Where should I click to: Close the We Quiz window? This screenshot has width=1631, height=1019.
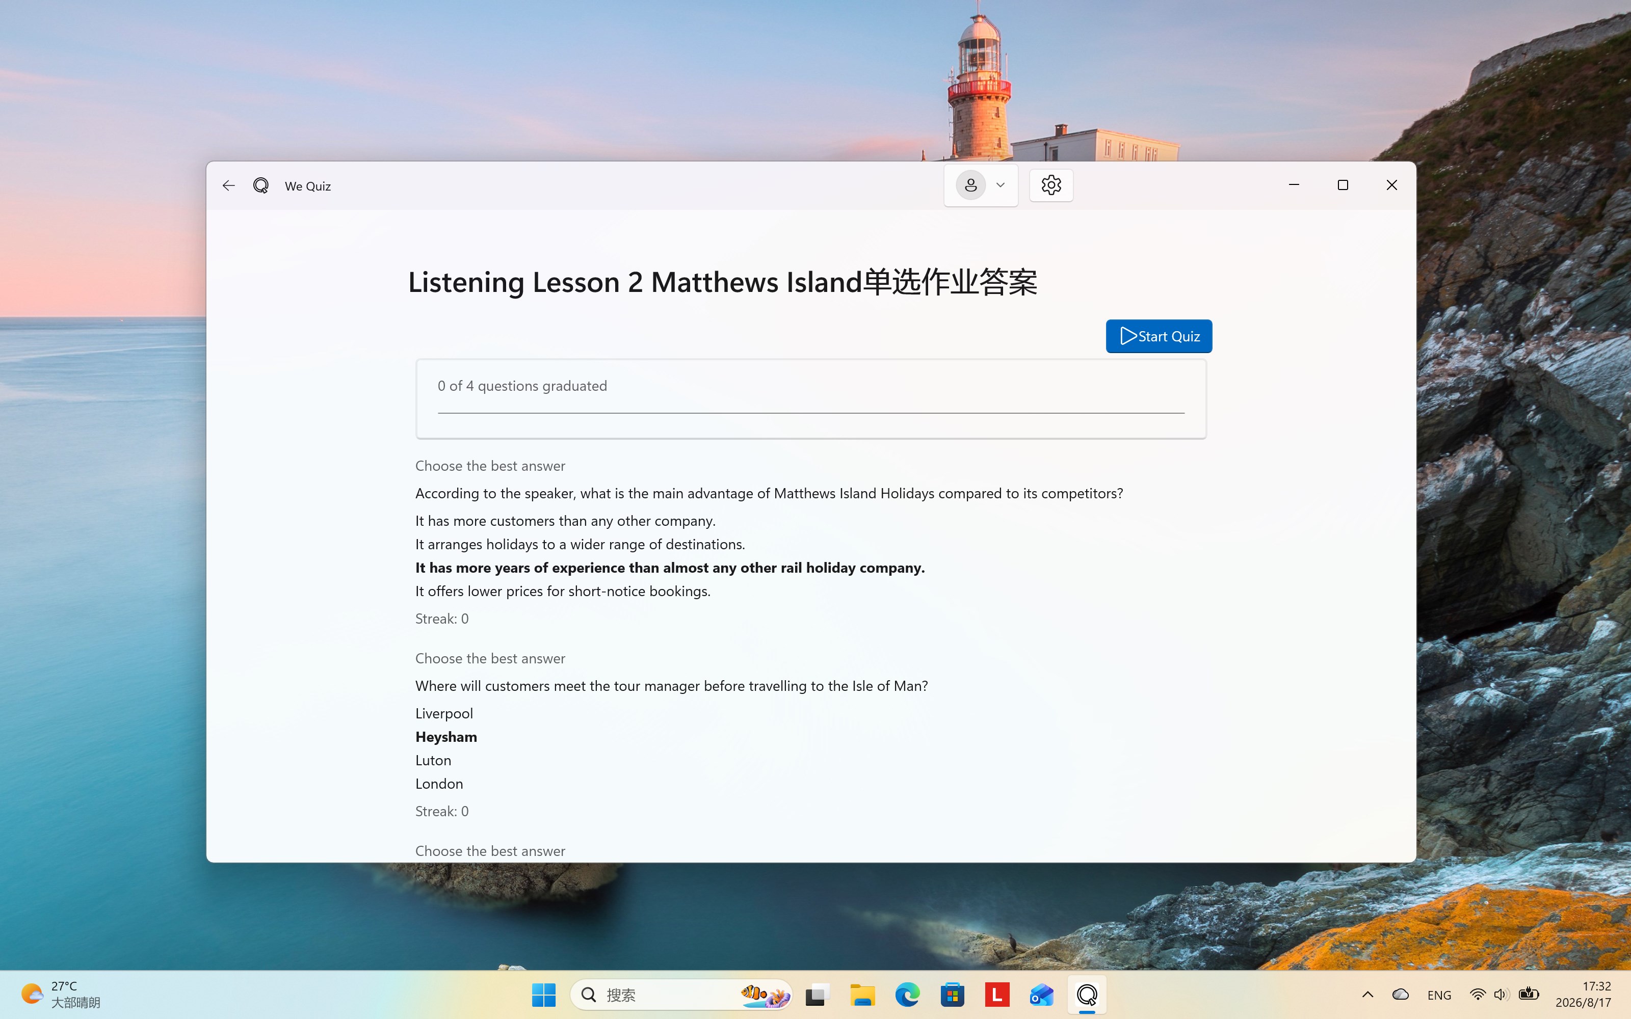pyautogui.click(x=1392, y=184)
